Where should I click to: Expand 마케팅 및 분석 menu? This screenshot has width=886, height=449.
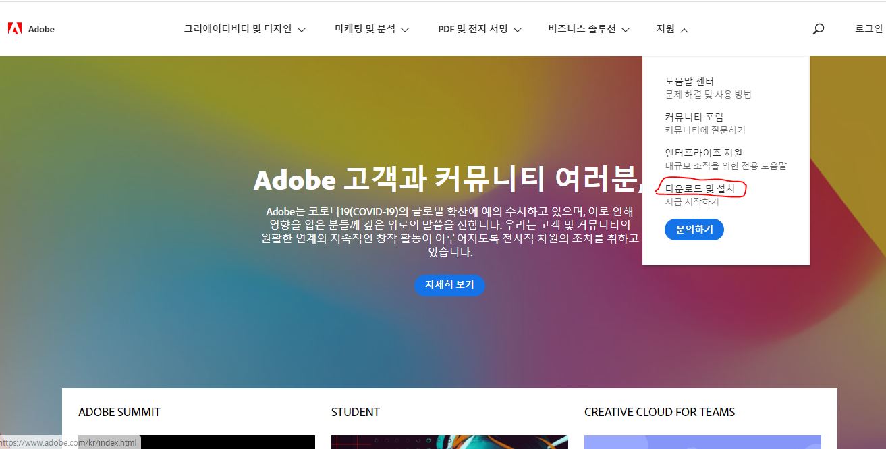[x=372, y=29]
